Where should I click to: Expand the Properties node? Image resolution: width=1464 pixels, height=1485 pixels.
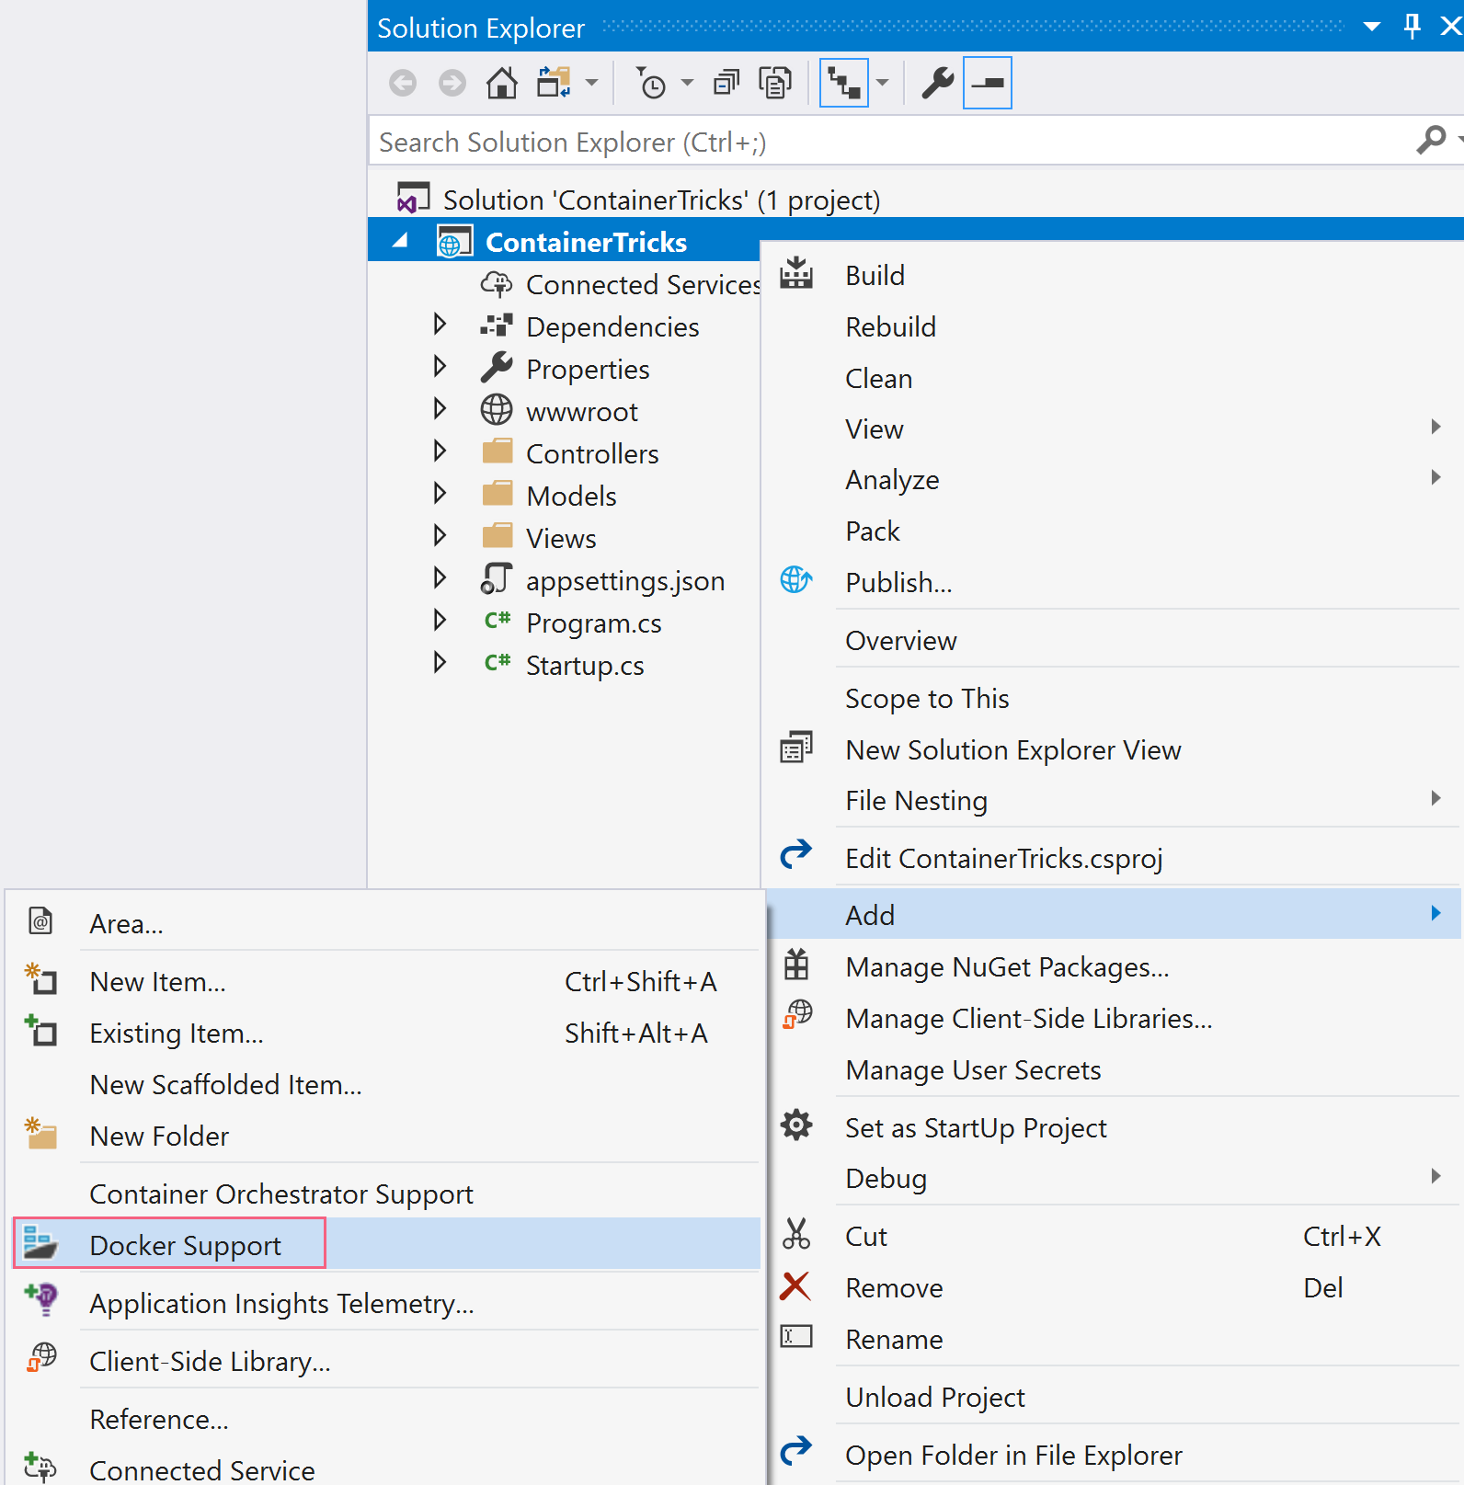point(440,367)
